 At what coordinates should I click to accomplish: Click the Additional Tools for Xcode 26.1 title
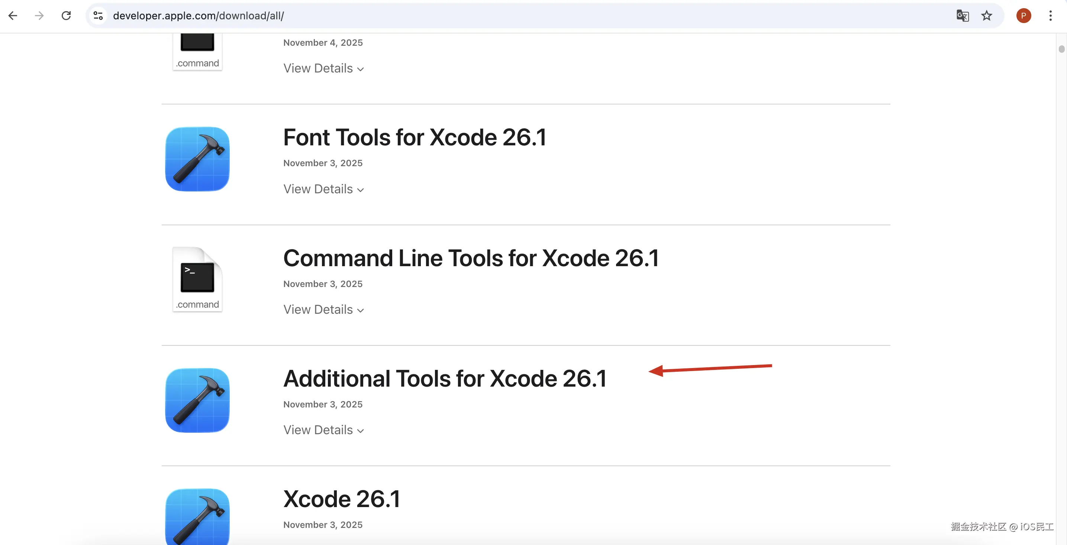[x=445, y=378]
